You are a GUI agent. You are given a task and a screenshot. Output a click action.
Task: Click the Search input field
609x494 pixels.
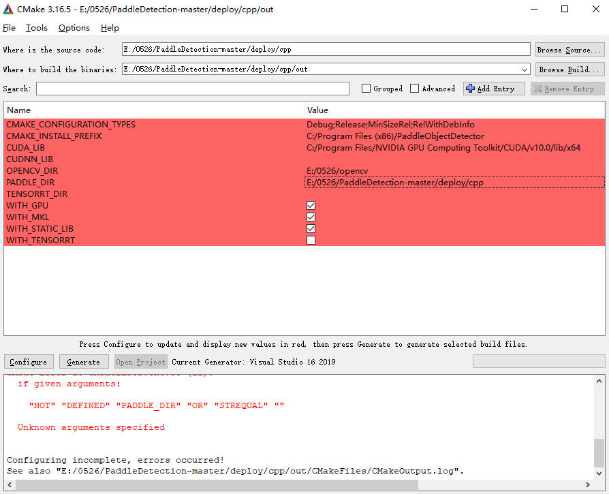[x=193, y=89]
